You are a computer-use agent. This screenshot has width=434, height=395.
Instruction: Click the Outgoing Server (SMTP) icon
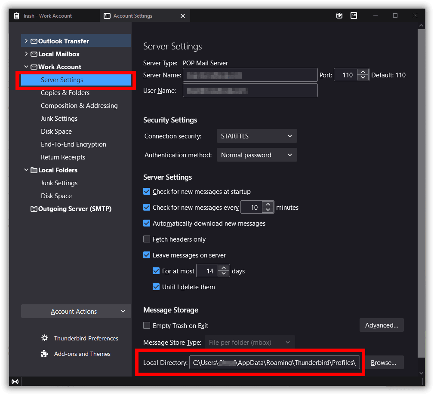[x=34, y=209]
